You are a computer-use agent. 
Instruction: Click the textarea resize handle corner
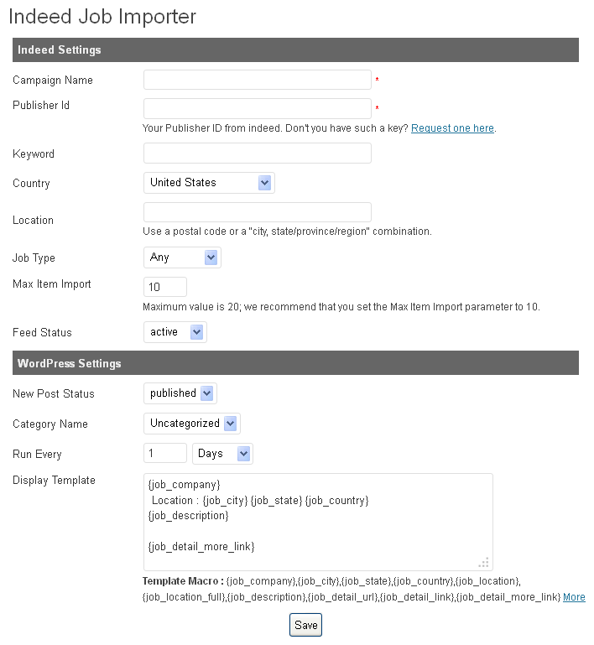click(484, 563)
